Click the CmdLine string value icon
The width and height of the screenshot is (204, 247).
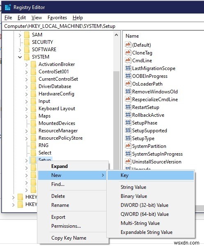[x=128, y=60]
